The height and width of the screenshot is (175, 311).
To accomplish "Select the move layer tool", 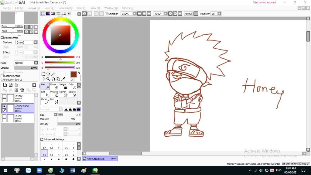I will 43,79.
